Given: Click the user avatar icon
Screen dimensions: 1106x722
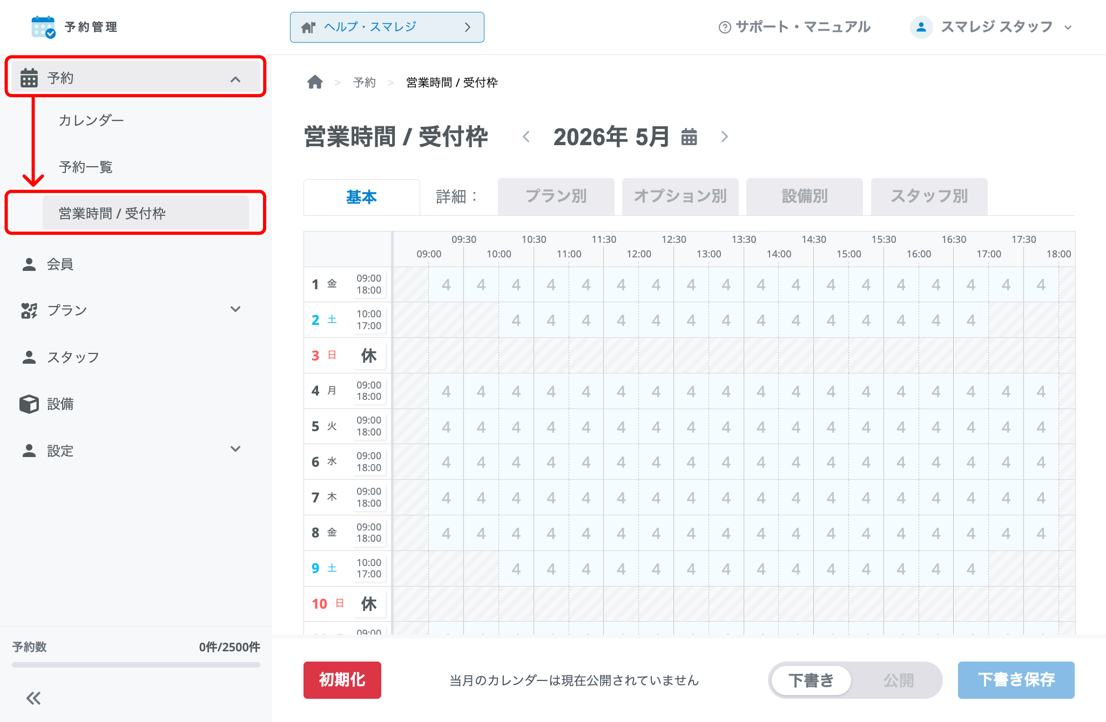Looking at the screenshot, I should pyautogui.click(x=921, y=27).
